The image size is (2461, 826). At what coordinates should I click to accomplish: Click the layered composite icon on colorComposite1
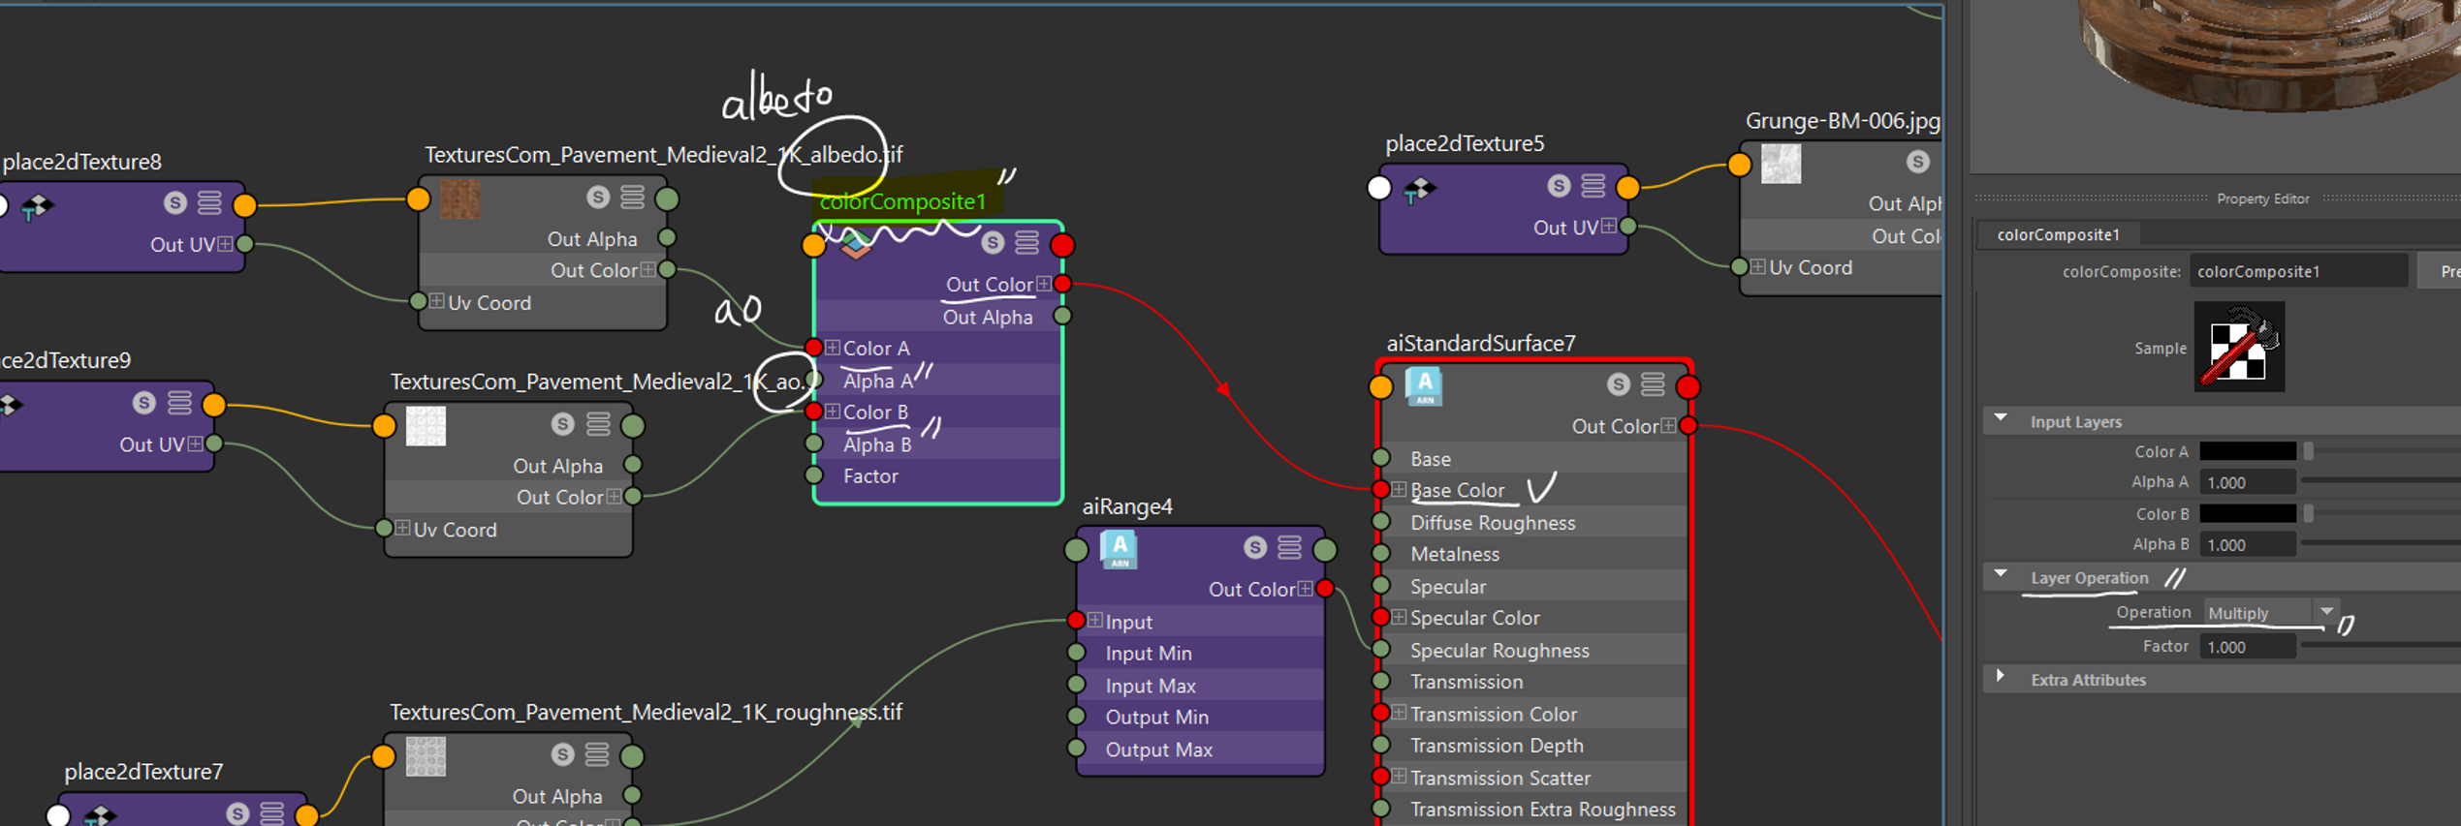[x=855, y=245]
